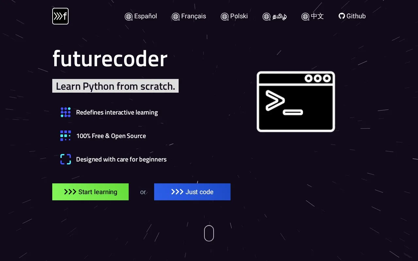Image resolution: width=418 pixels, height=261 pixels.
Task: Switch language to தமிழ்
Action: click(x=275, y=16)
